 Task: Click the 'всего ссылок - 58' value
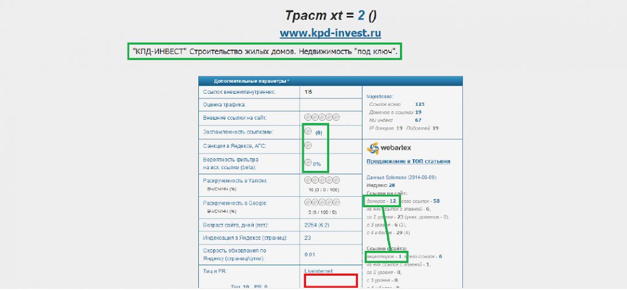point(420,201)
